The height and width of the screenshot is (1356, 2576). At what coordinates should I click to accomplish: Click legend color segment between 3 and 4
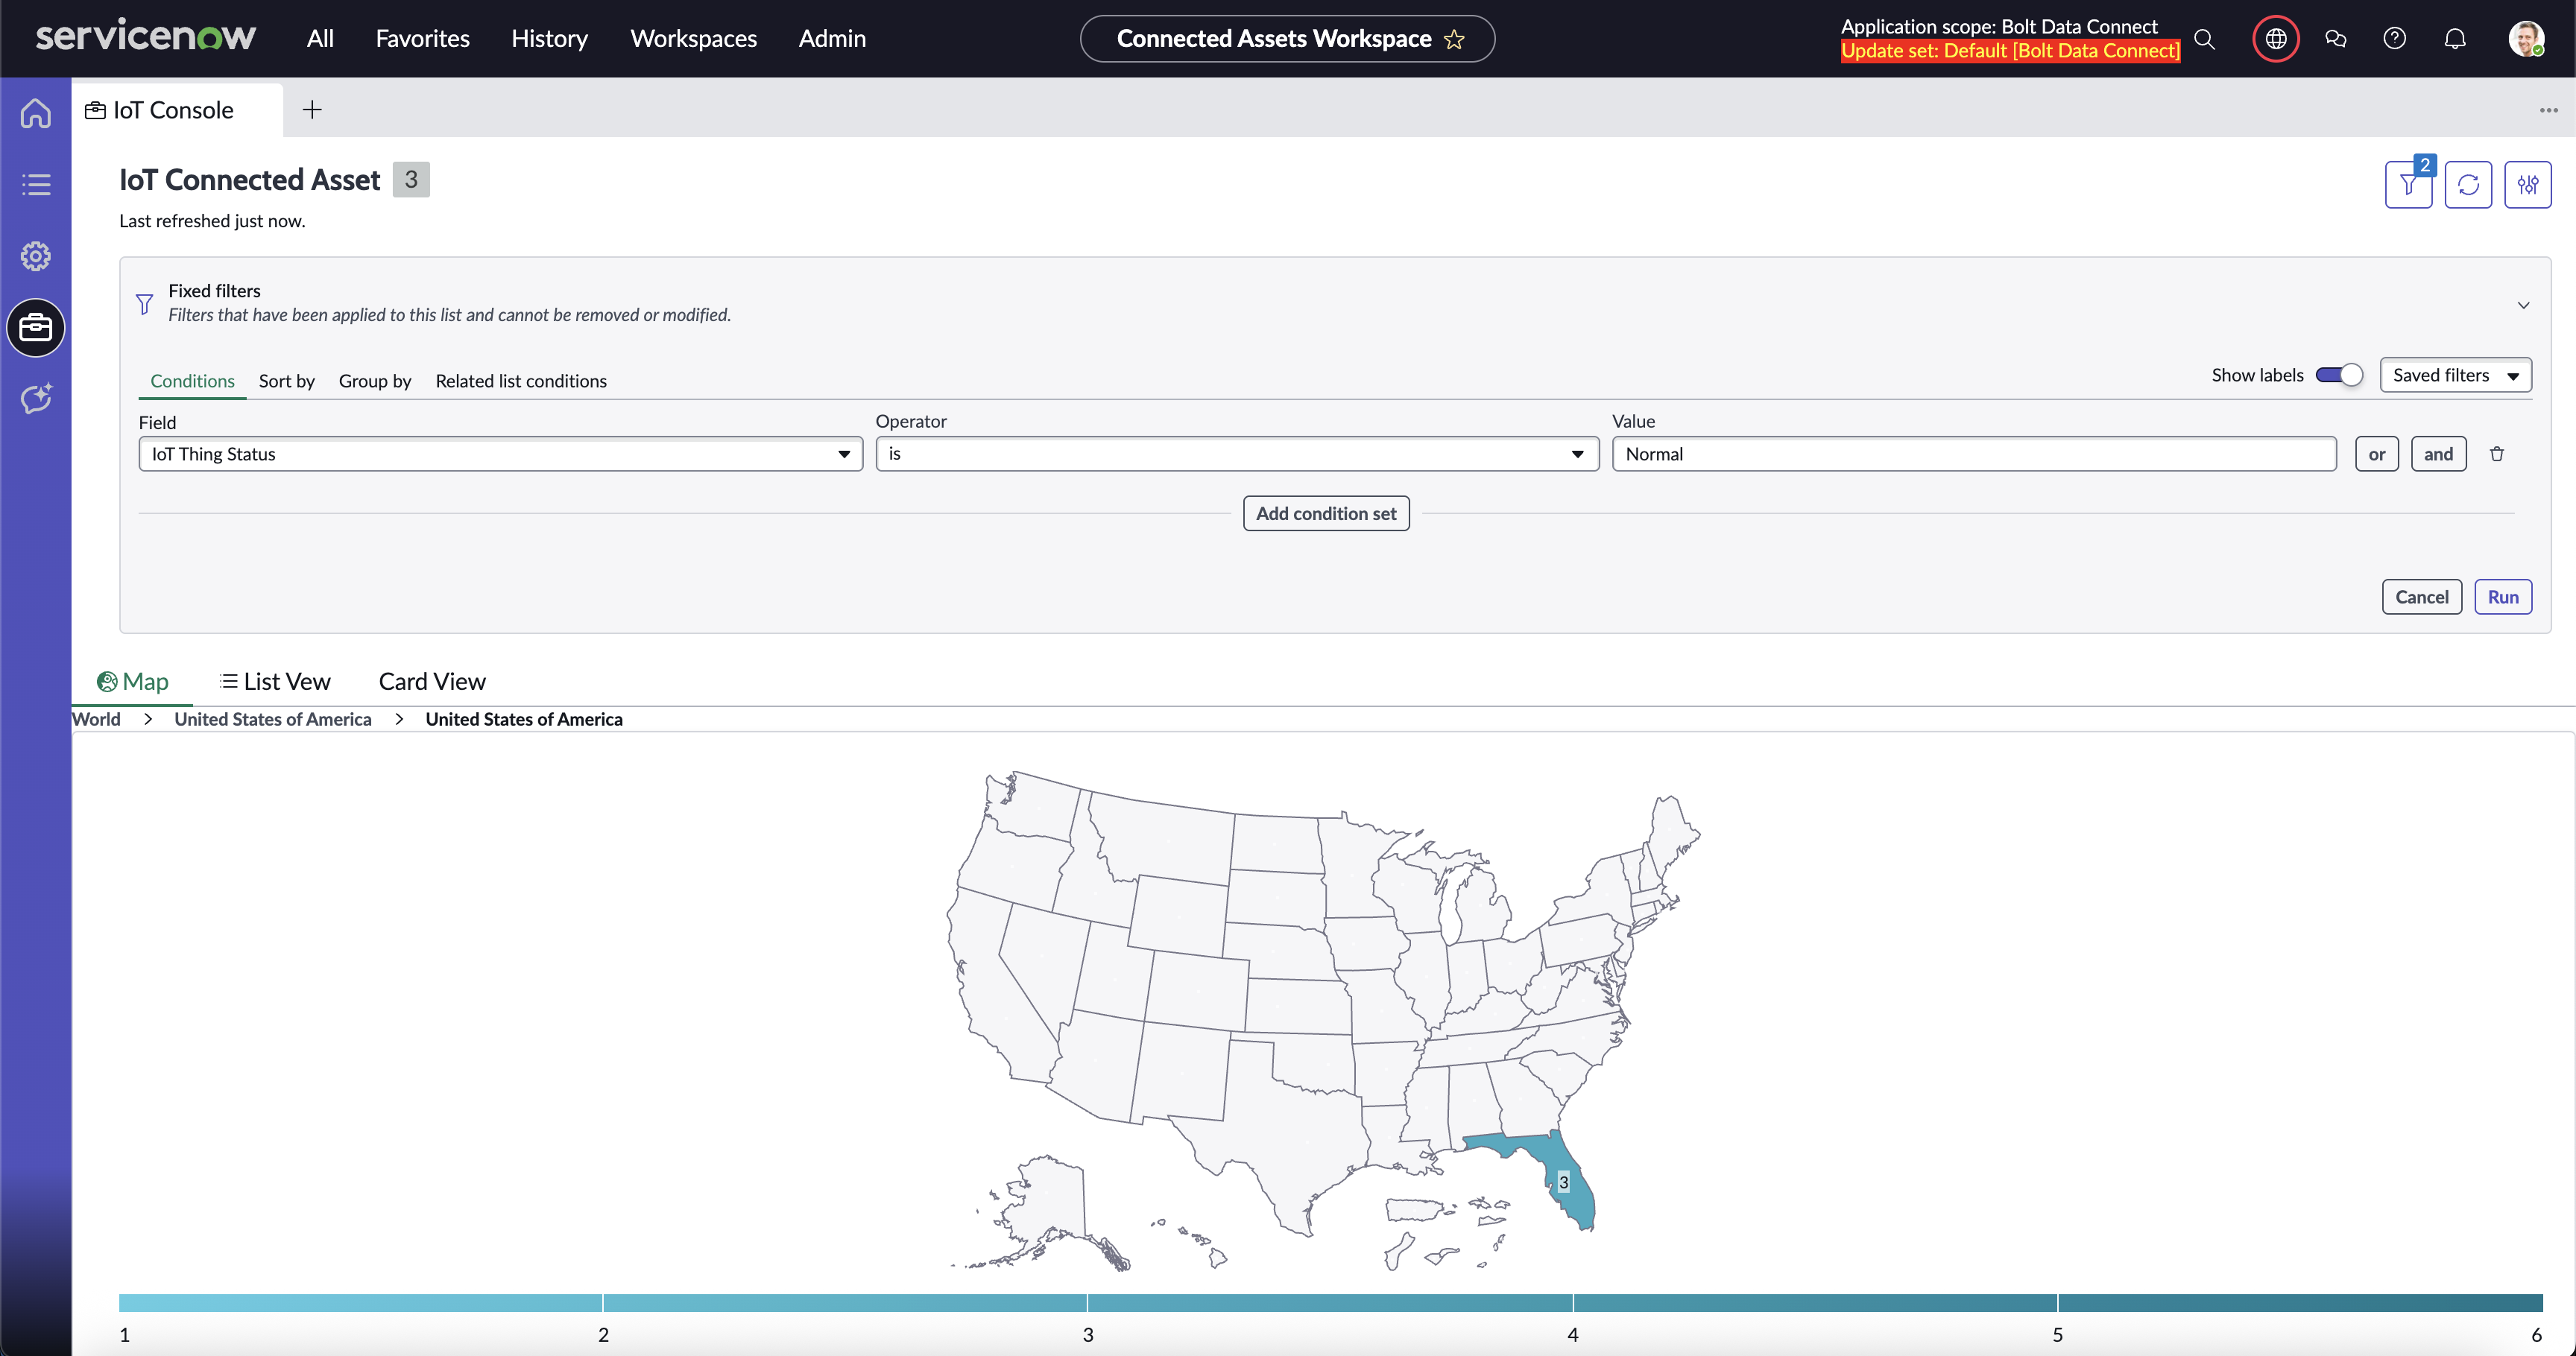pos(1330,1303)
